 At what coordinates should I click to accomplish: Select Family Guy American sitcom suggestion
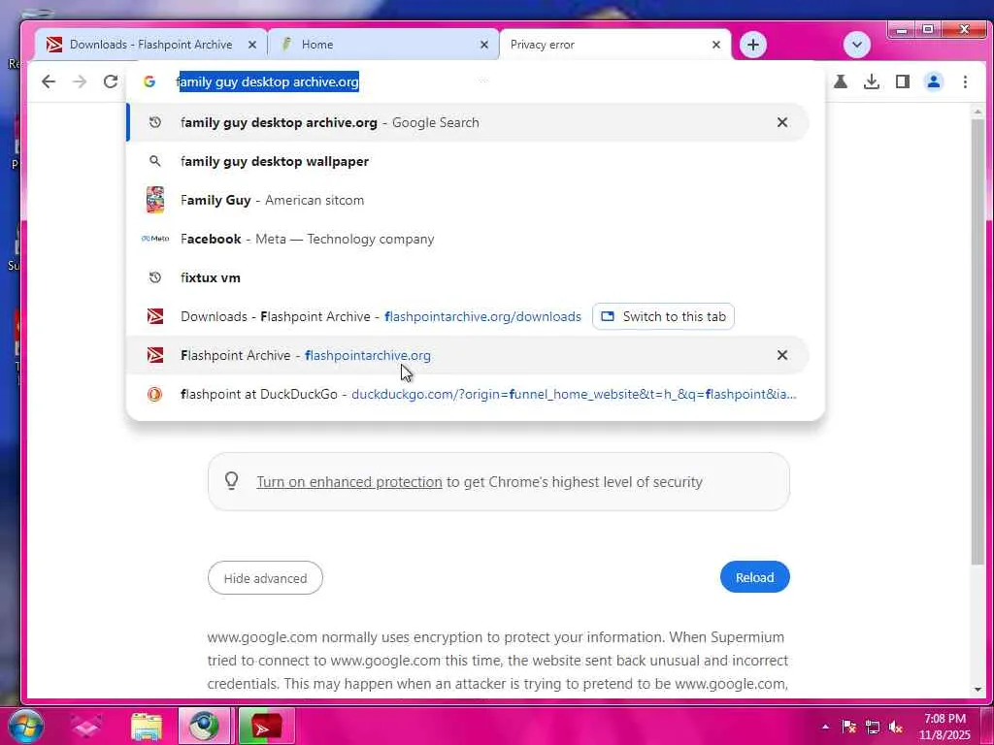pyautogui.click(x=468, y=200)
